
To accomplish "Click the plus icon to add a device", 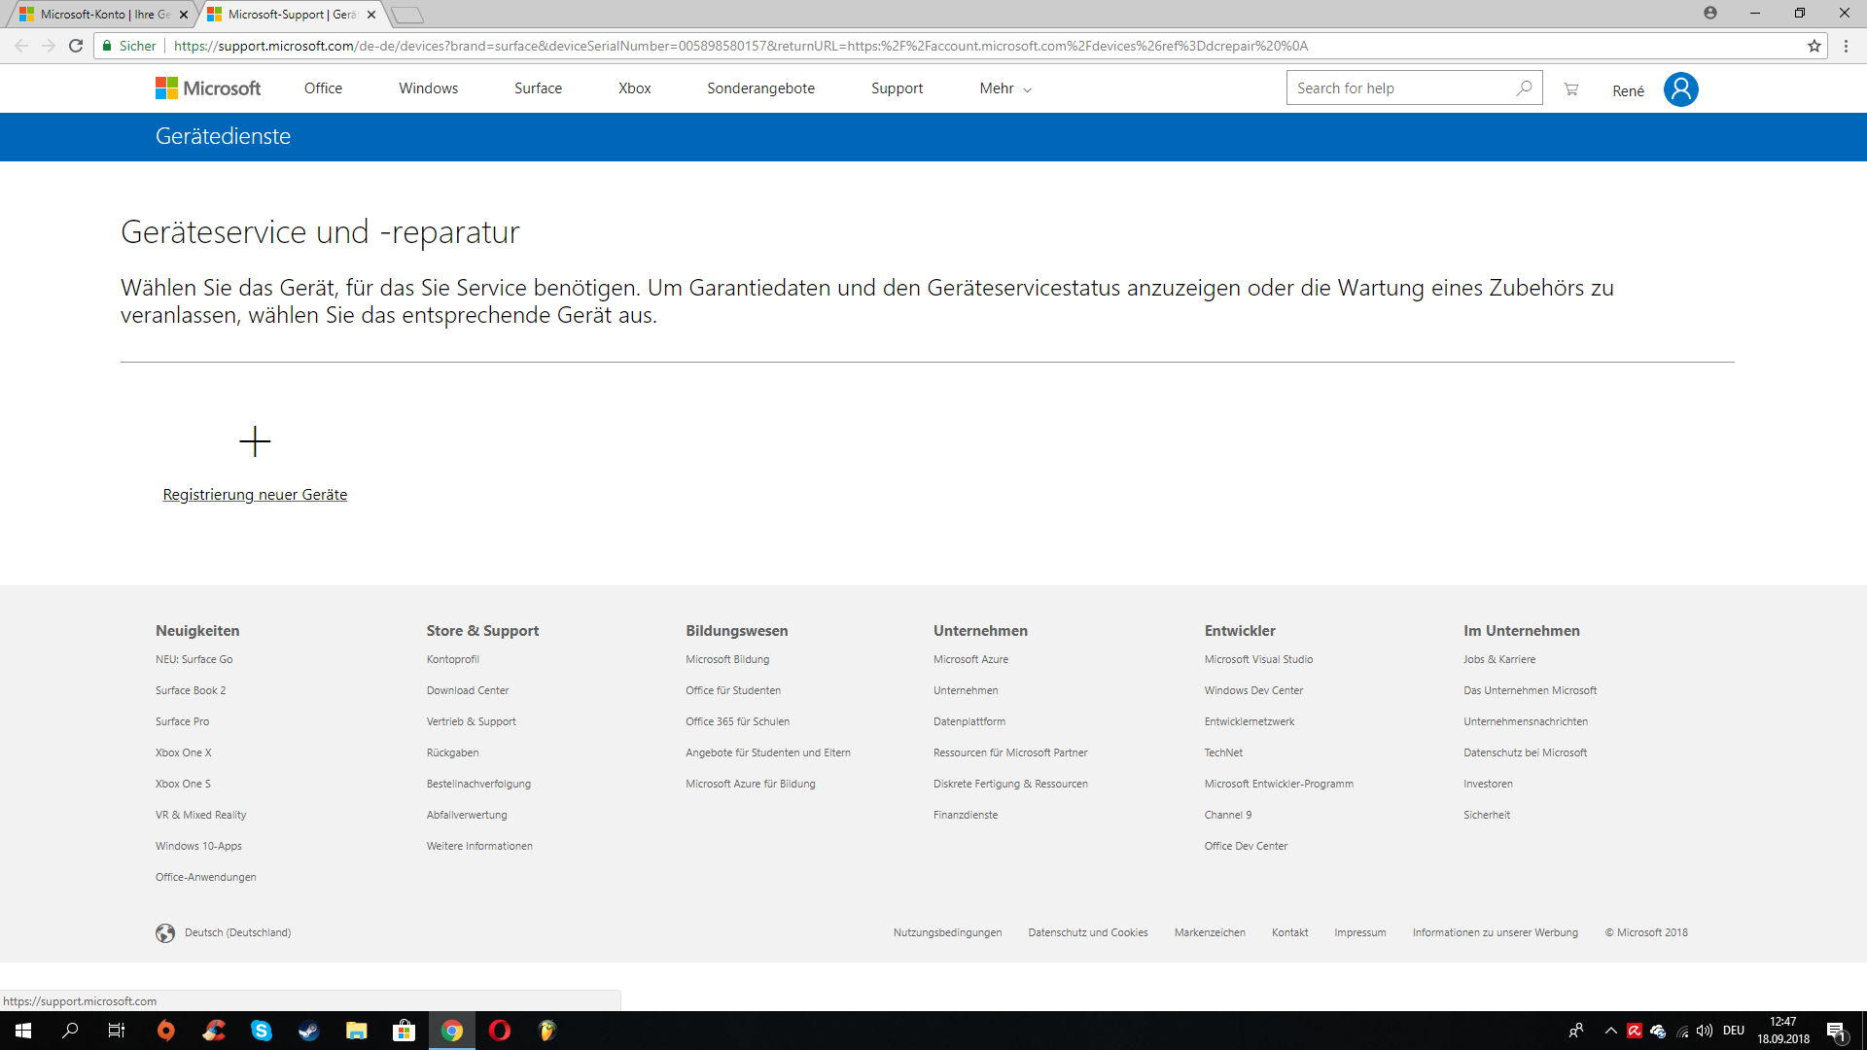I will coord(255,441).
